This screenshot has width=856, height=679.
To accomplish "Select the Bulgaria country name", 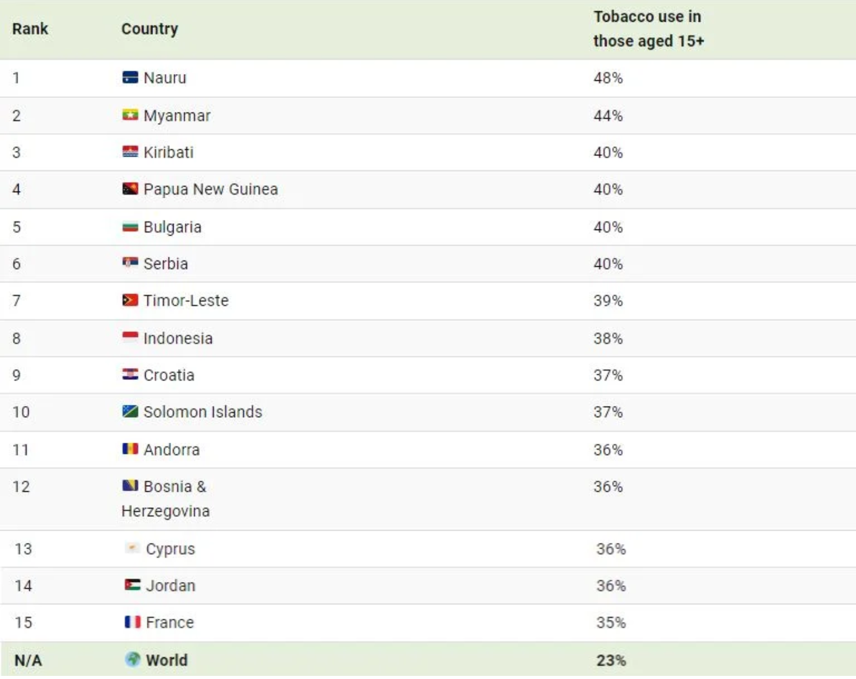I will (x=172, y=227).
